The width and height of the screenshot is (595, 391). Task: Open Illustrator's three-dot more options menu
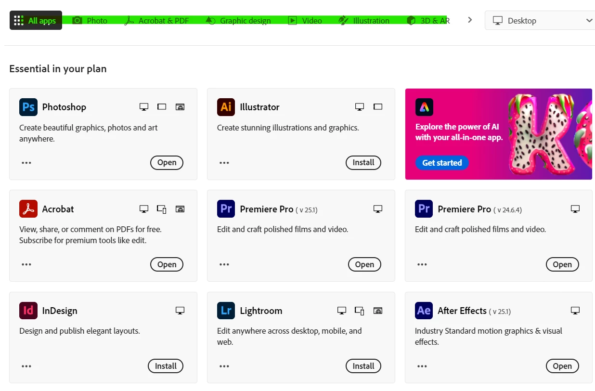point(224,163)
